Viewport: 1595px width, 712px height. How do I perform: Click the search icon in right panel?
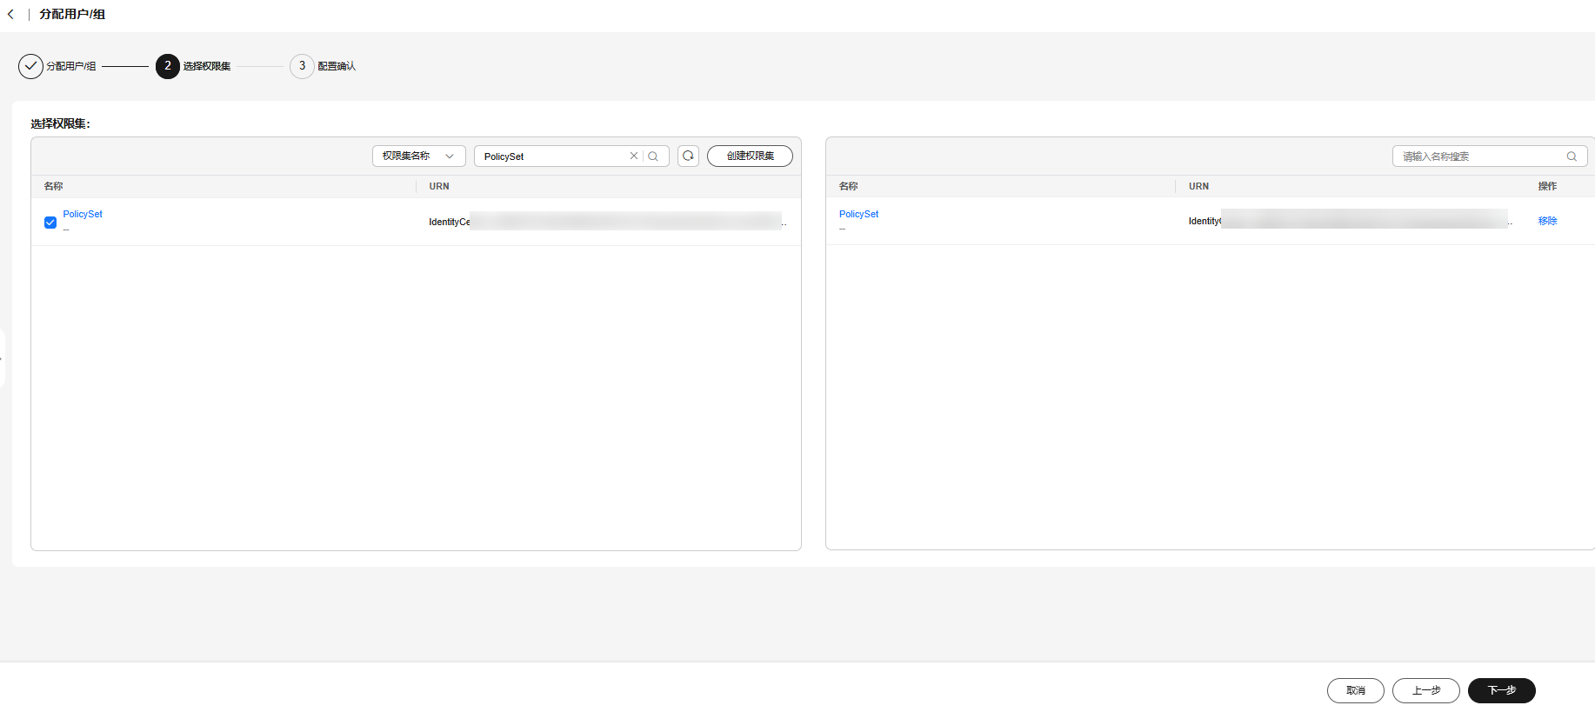(1572, 156)
